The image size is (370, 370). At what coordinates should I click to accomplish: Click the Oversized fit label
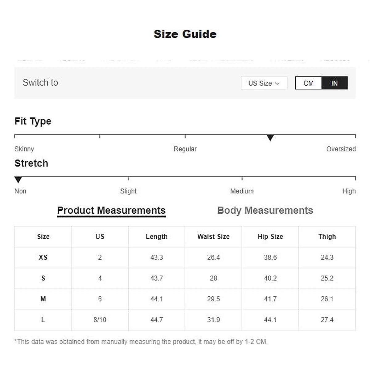(341, 149)
